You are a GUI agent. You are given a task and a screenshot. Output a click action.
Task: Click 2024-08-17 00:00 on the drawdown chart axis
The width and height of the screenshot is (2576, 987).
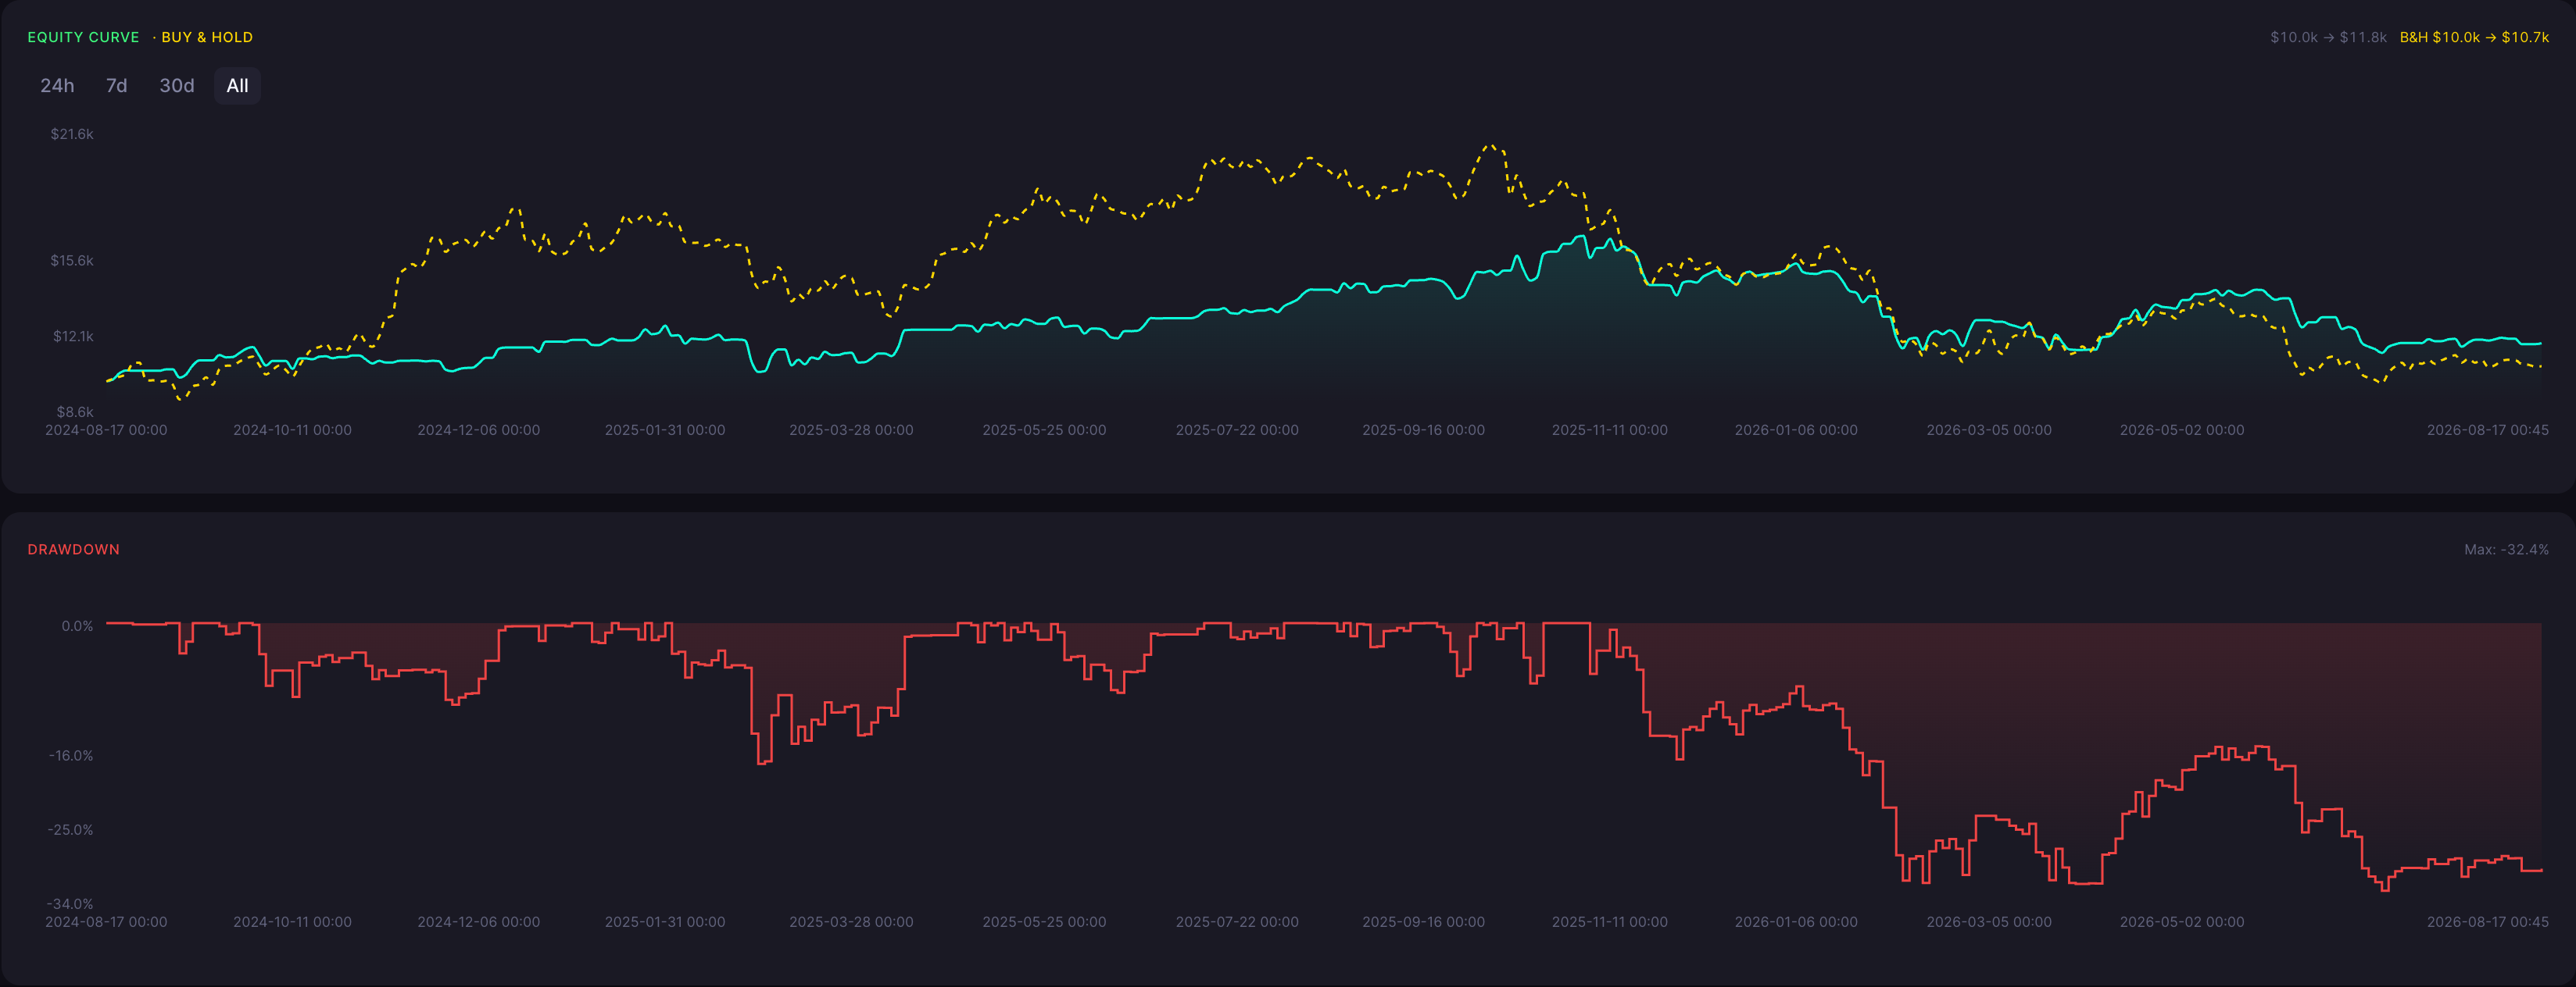[x=106, y=922]
